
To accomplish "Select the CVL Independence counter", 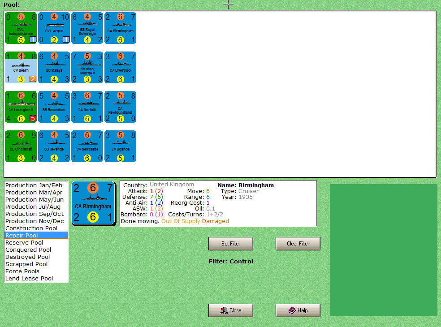I will click(21, 28).
